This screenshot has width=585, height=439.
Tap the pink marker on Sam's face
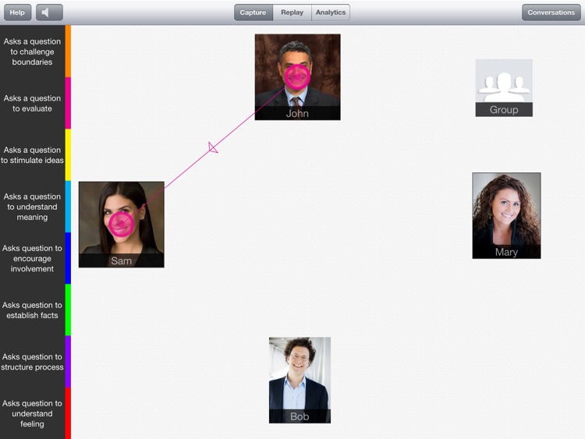121,224
